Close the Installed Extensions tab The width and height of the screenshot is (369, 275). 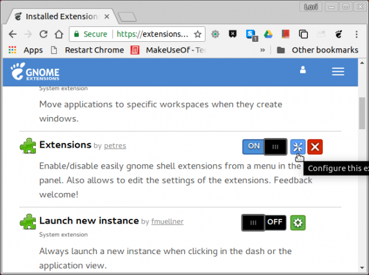(x=107, y=16)
